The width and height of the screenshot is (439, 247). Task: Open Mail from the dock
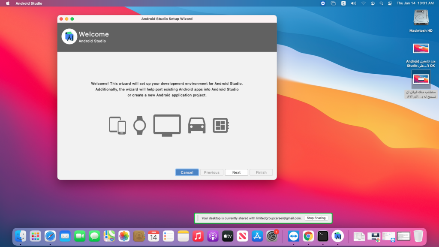point(65,236)
